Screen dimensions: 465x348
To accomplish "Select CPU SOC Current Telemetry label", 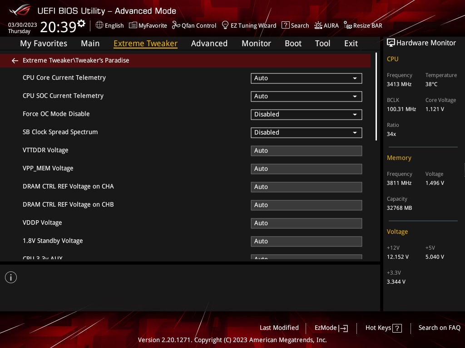I will 63,96.
